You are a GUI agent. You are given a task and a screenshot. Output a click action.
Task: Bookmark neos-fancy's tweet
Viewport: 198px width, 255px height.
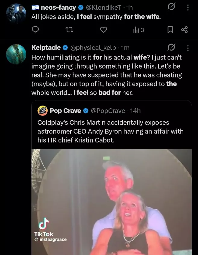click(x=170, y=30)
